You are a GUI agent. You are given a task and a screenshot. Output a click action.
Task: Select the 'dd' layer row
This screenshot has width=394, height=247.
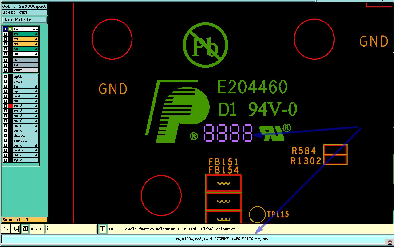click(x=26, y=101)
